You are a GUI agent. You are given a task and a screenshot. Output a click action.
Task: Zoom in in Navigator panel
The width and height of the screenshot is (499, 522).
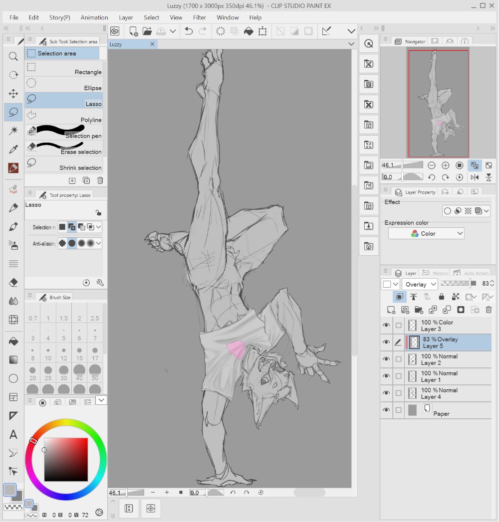[446, 166]
